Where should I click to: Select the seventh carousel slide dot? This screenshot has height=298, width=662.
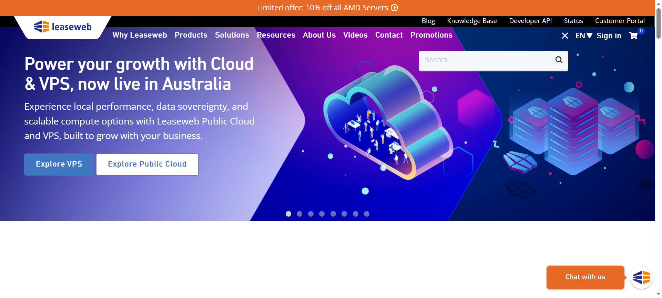[x=356, y=214]
